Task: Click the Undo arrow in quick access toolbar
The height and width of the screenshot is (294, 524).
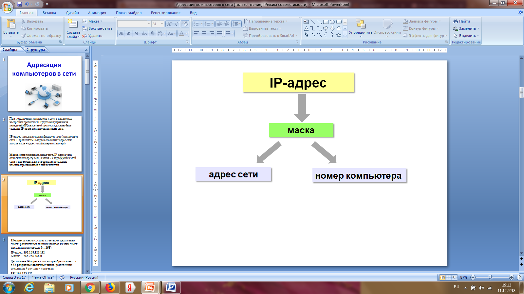Action: point(27,4)
